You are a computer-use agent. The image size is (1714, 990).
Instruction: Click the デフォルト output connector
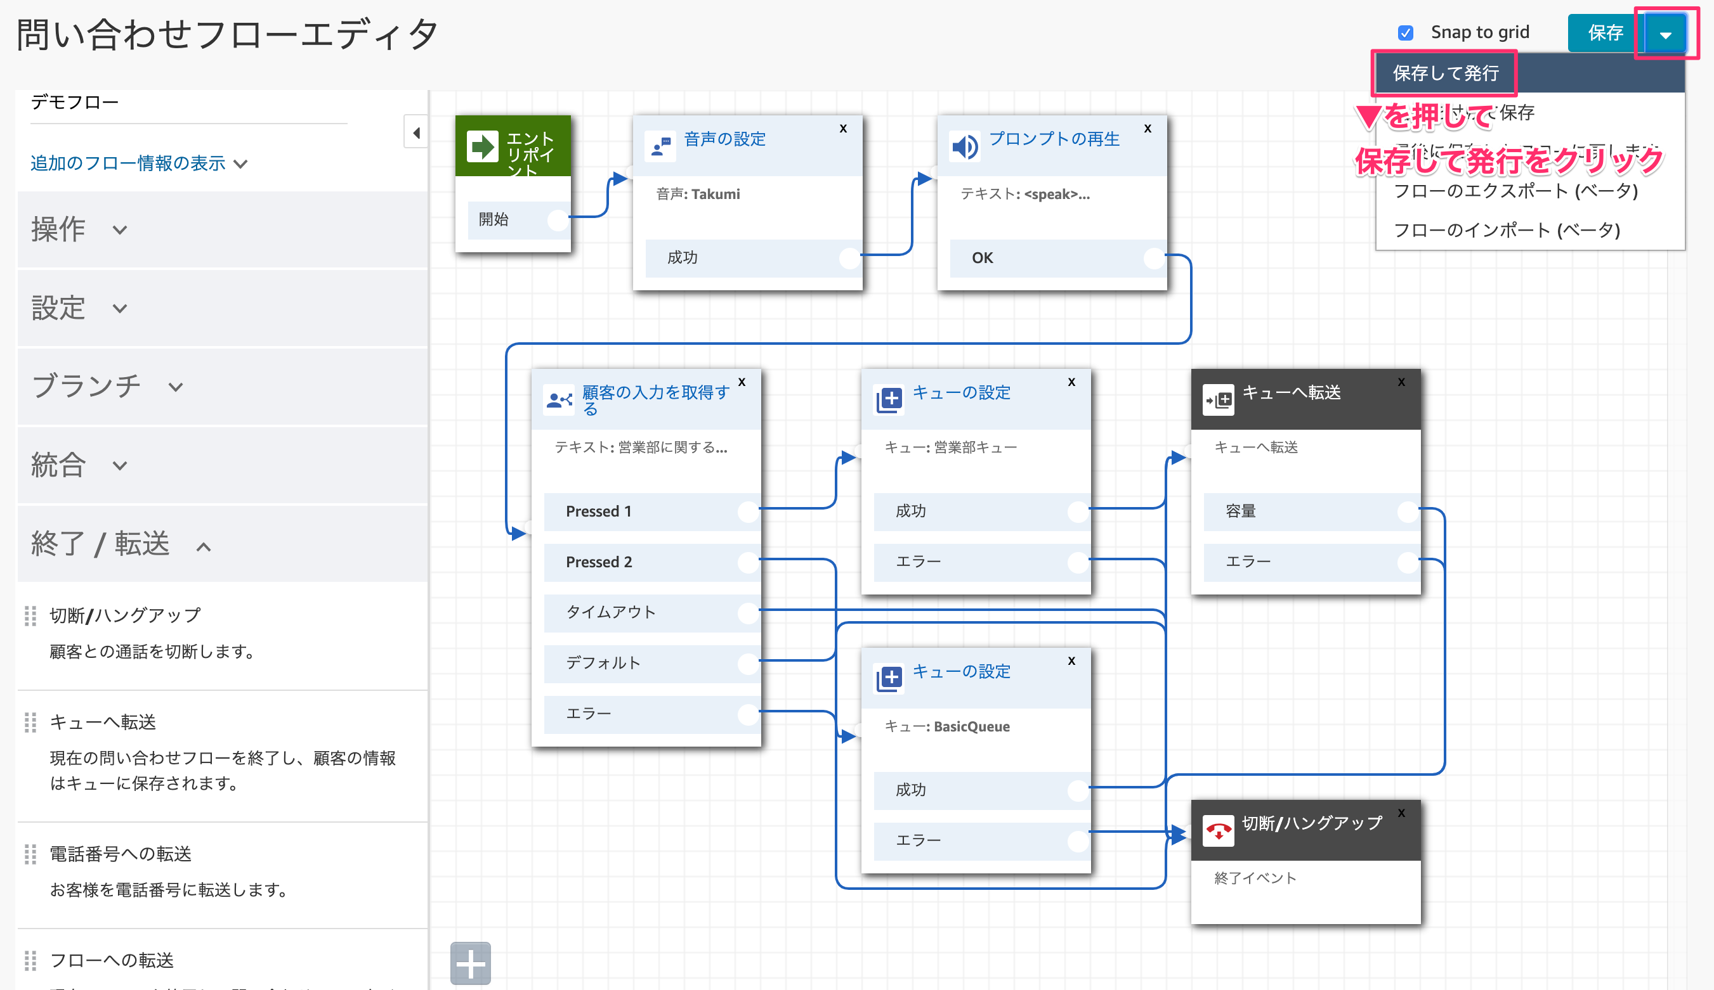[x=748, y=663]
